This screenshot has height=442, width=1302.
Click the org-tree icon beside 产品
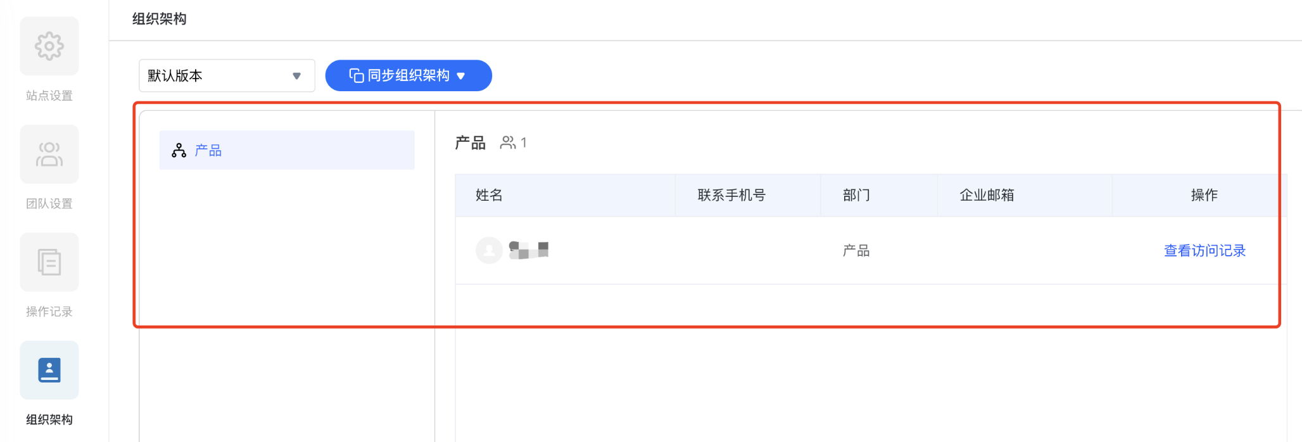point(179,150)
